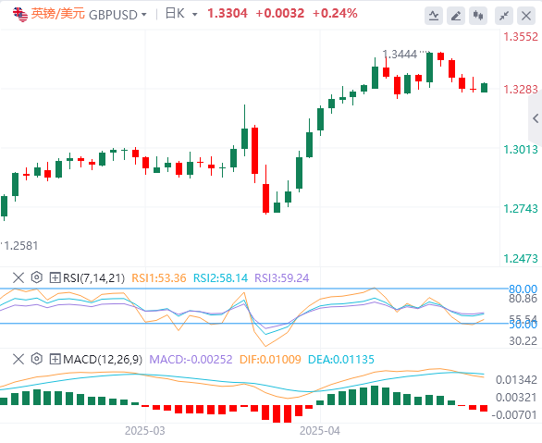Click the 2025-03 date axis label

pos(145,431)
